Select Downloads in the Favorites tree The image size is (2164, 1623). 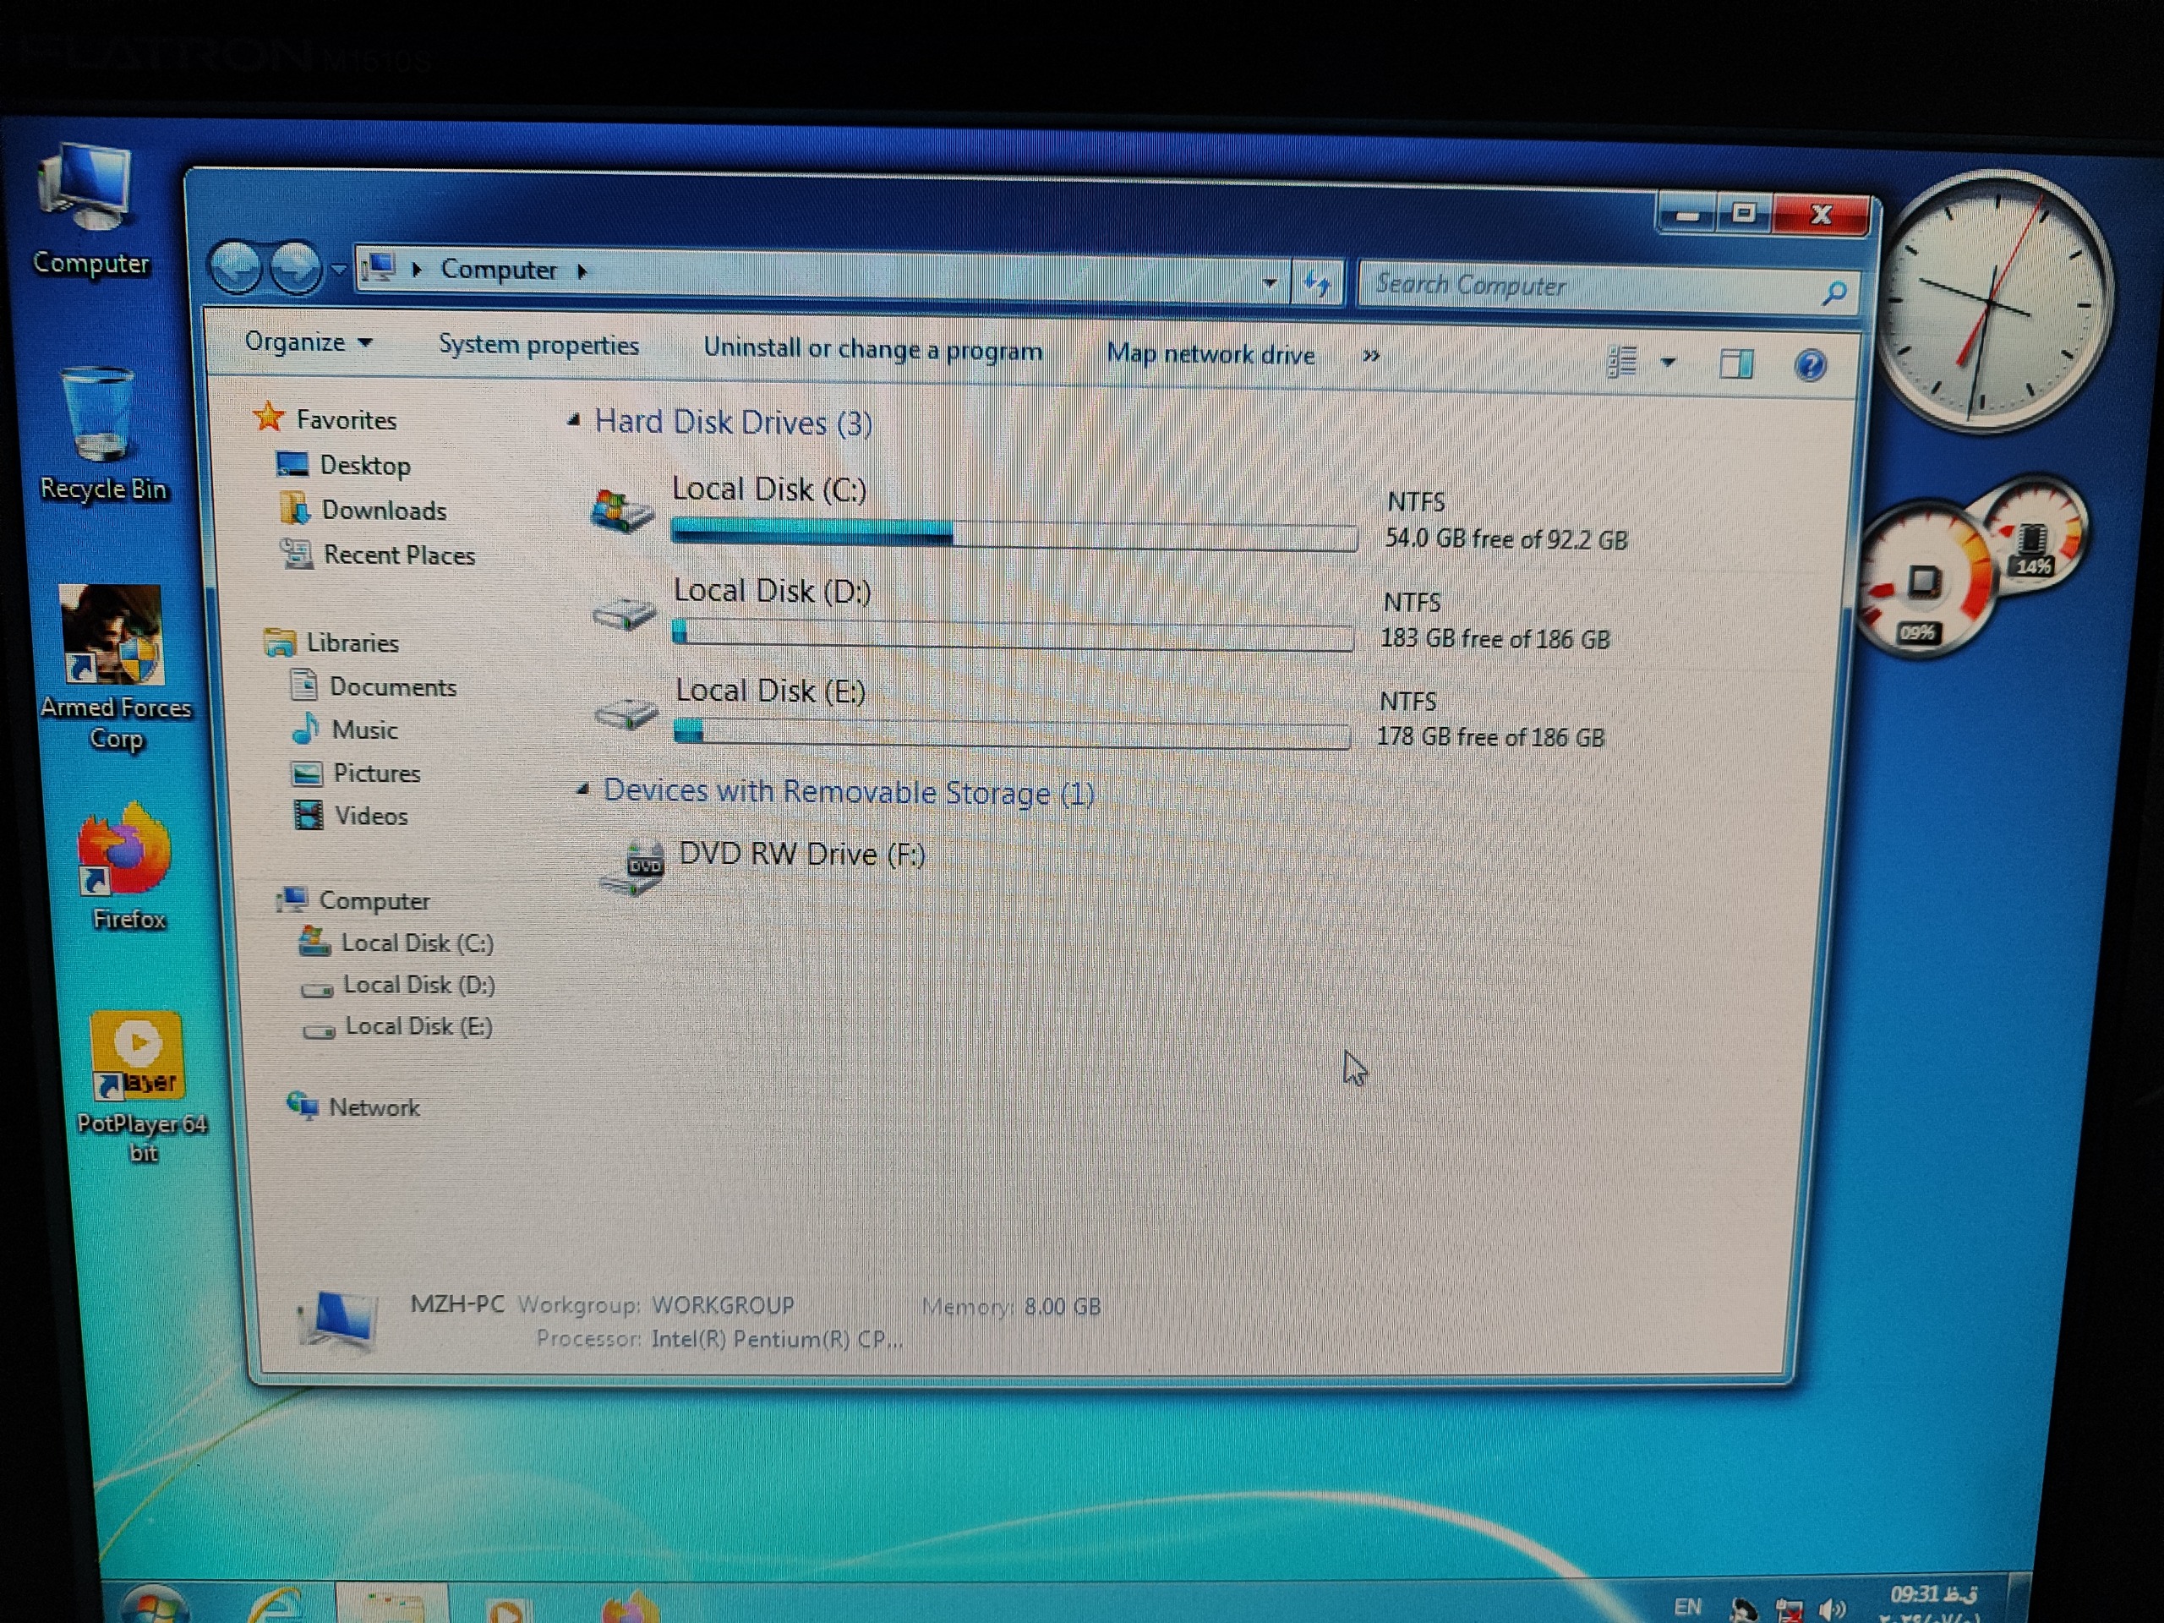click(383, 511)
